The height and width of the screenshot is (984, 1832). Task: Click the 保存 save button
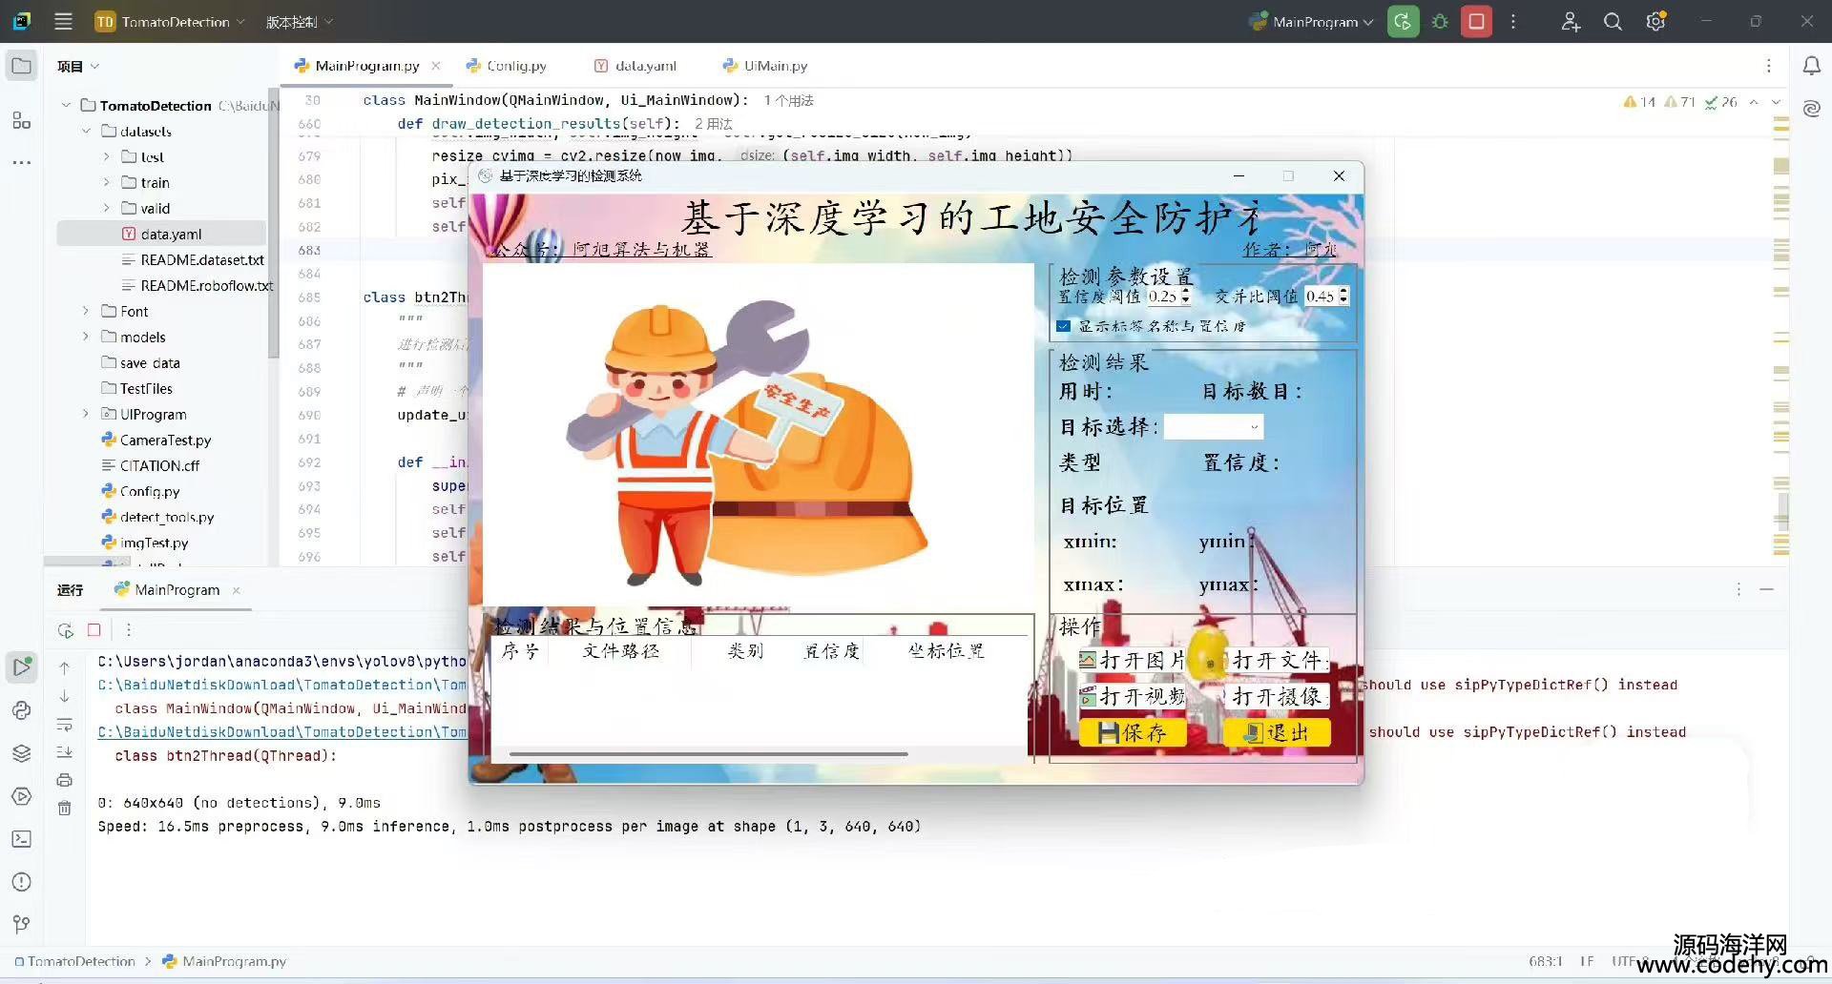(x=1133, y=732)
